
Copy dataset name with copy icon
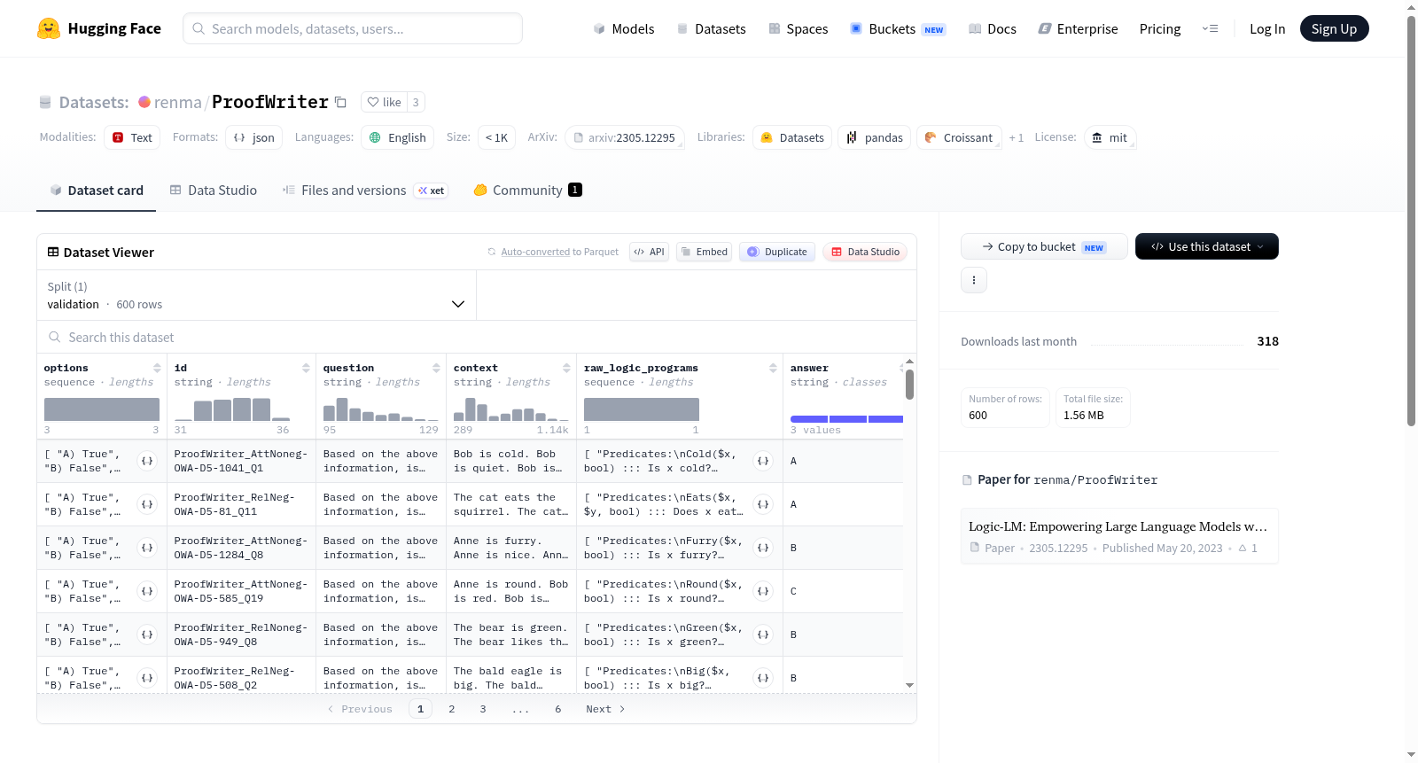[x=340, y=102]
